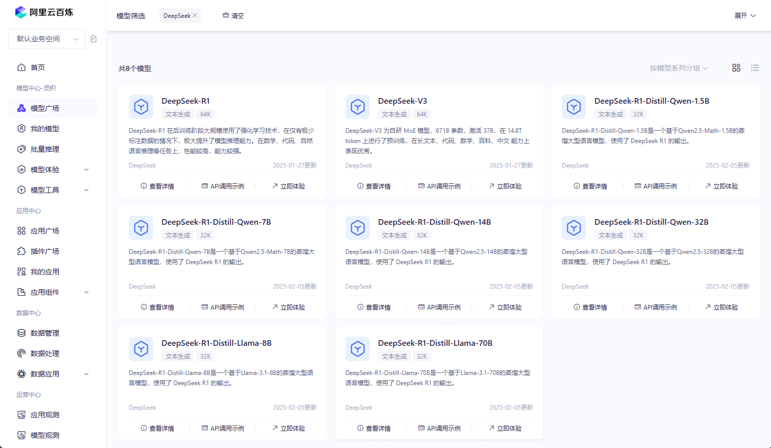The width and height of the screenshot is (771, 448).
Task: Switch to grid view layout icon
Action: click(736, 68)
